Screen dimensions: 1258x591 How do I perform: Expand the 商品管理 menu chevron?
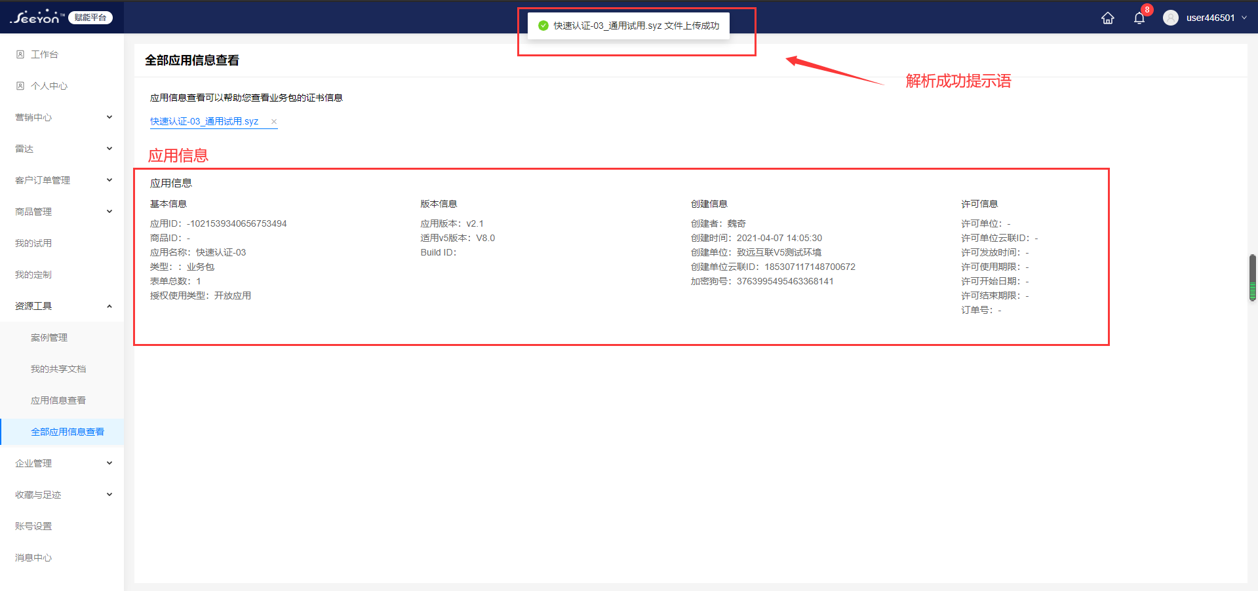click(x=109, y=212)
